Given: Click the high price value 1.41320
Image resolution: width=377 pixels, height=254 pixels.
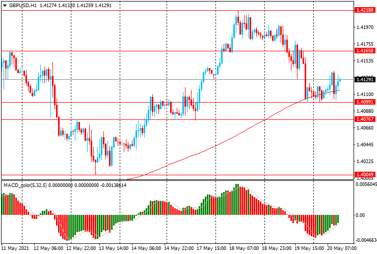Looking at the screenshot, I should click(x=67, y=5).
